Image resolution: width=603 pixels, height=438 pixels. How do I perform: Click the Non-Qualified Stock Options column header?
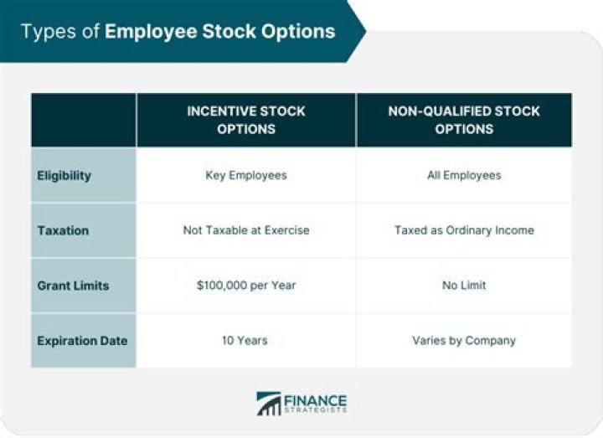tap(463, 120)
